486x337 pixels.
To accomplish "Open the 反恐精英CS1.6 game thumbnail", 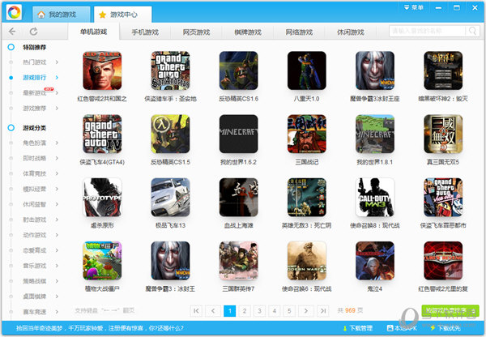I will tap(238, 70).
